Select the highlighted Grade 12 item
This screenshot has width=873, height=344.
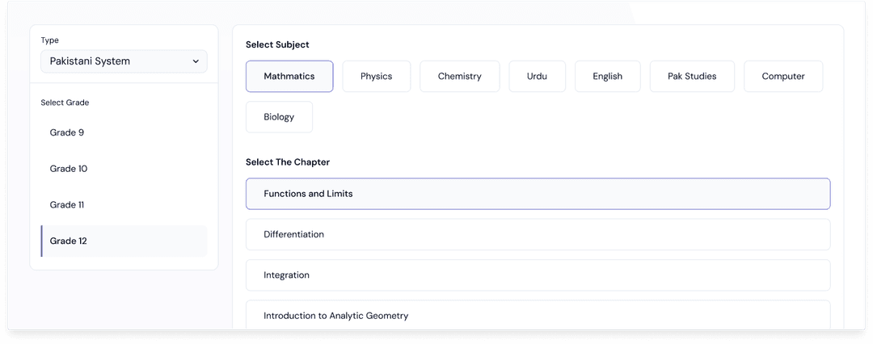tap(124, 241)
